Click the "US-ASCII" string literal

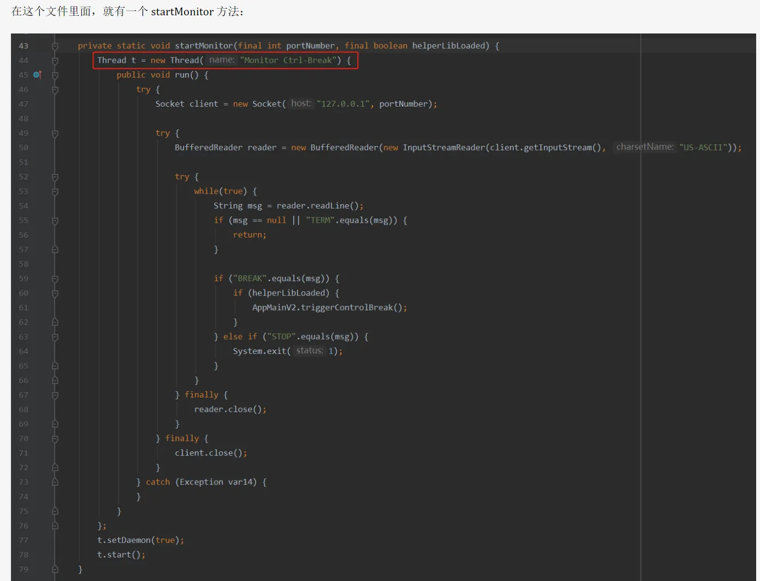(x=703, y=147)
